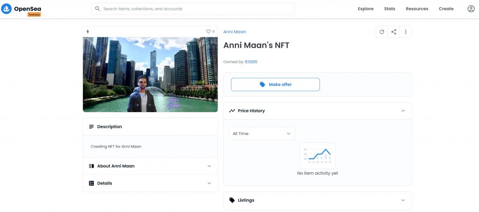Click the Testnets badge
479x212 pixels.
pyautogui.click(x=34, y=14)
